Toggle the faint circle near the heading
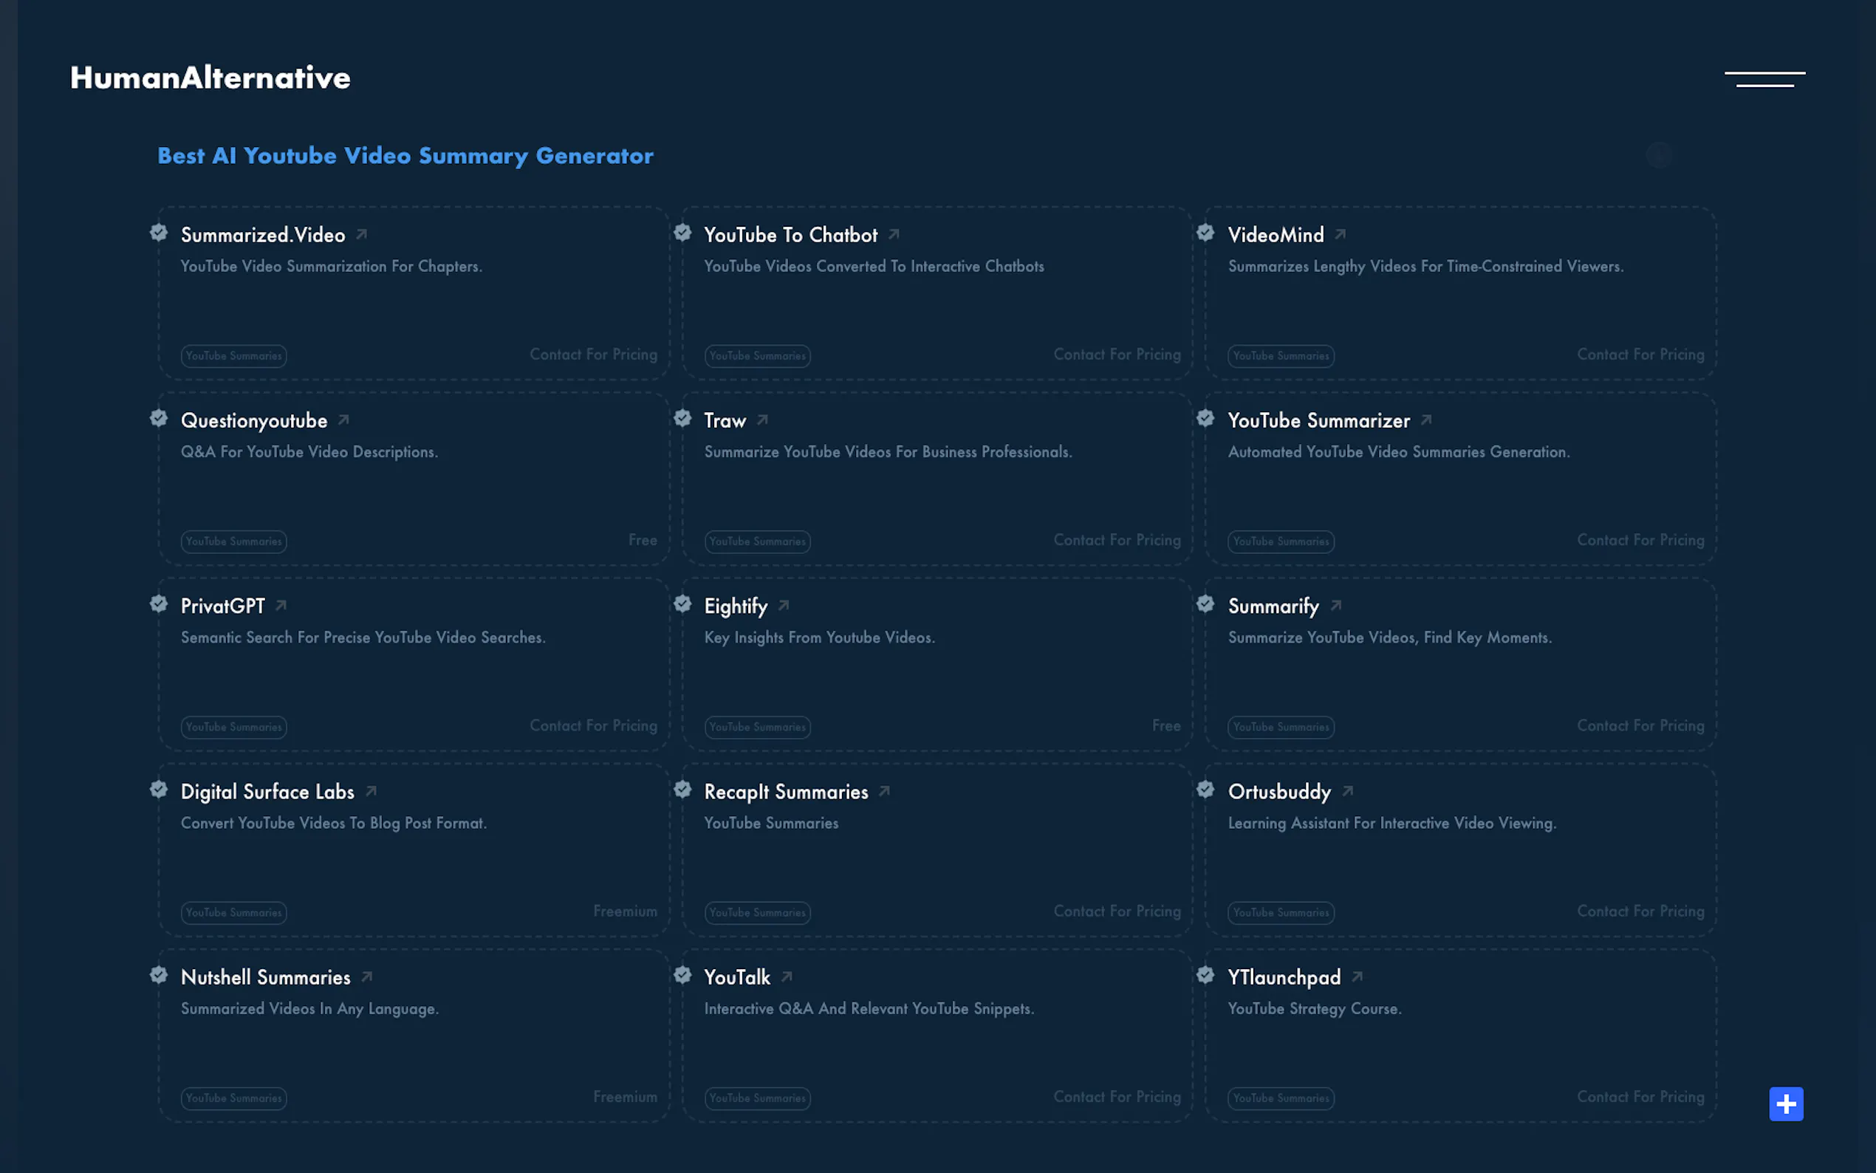Screen dimensions: 1876x1173 pos(1658,155)
